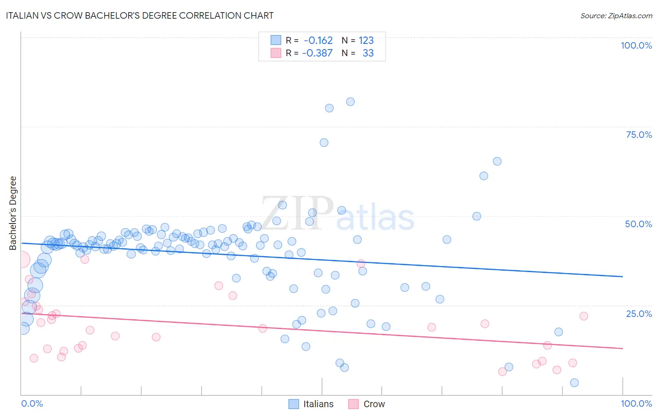
Task: Click the lowest blue point at bottom right
Action: [574, 383]
